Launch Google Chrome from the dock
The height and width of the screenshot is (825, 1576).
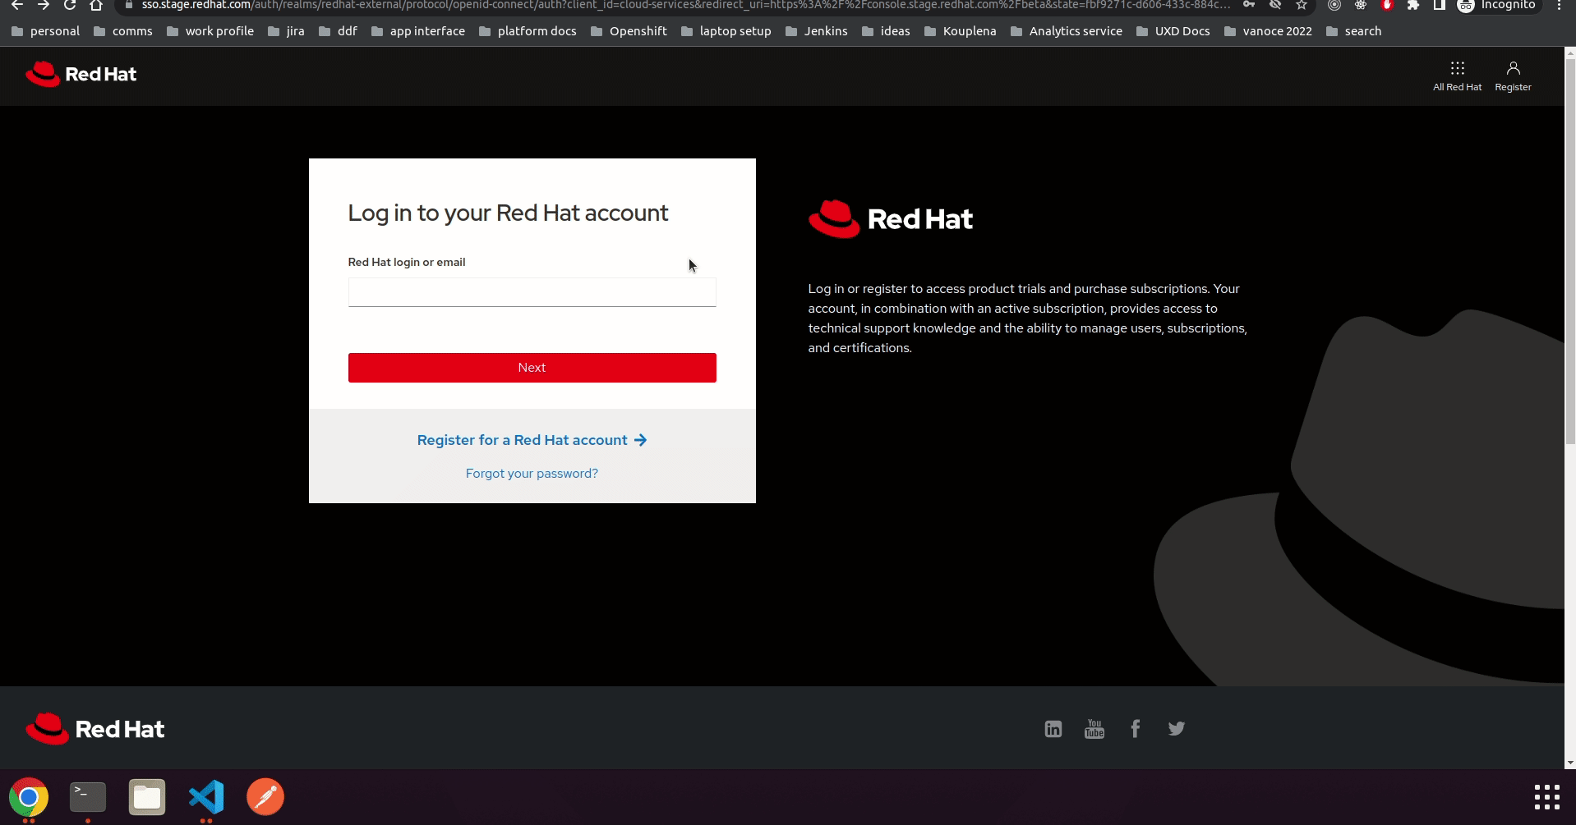click(29, 797)
